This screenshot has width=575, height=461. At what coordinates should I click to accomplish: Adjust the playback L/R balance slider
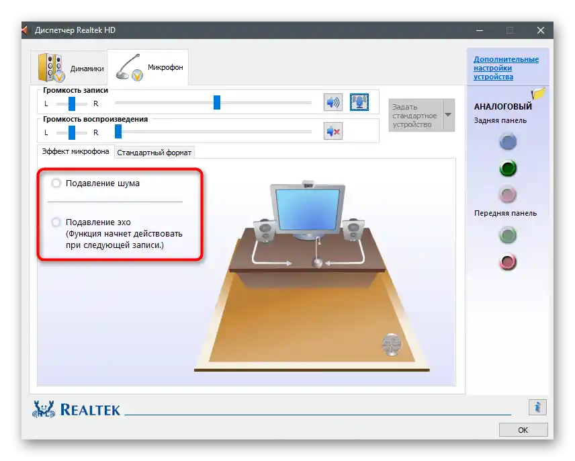pos(72,132)
